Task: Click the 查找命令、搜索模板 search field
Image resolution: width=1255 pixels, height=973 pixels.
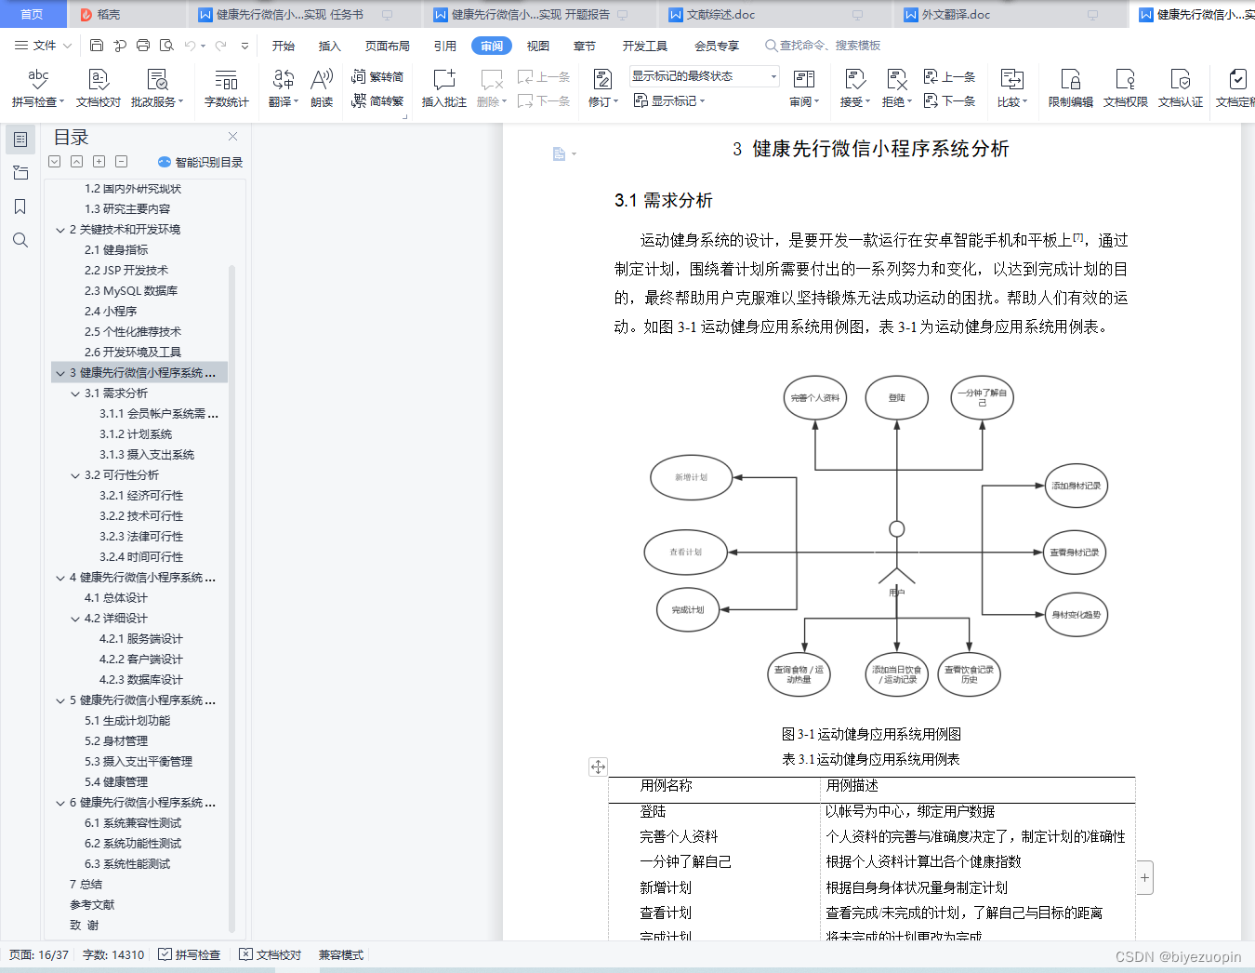Action: (822, 46)
